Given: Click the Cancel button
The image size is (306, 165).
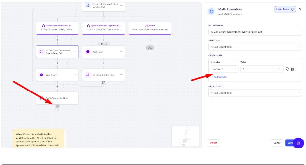Looking at the screenshot, I should (x=277, y=143).
